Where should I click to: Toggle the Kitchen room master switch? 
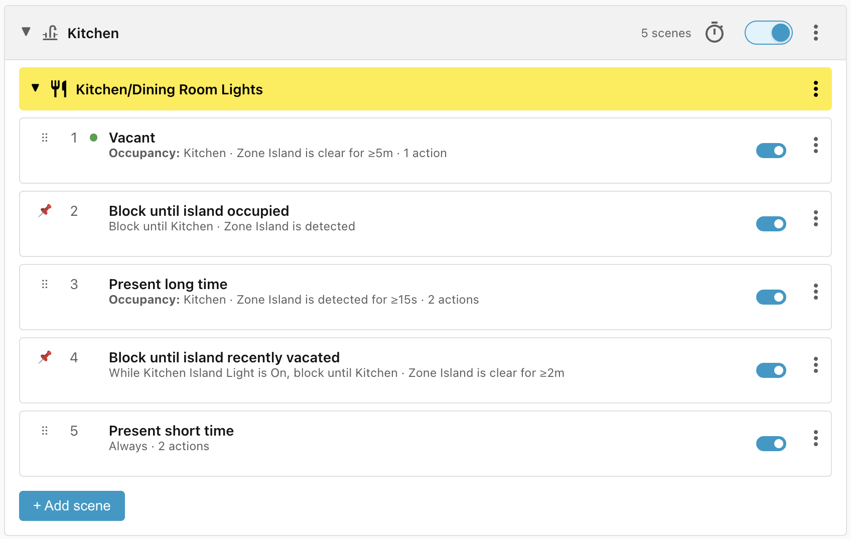click(x=769, y=33)
